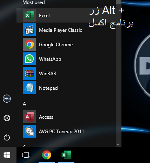Click the scroll down arrow of app list

click(x=118, y=144)
